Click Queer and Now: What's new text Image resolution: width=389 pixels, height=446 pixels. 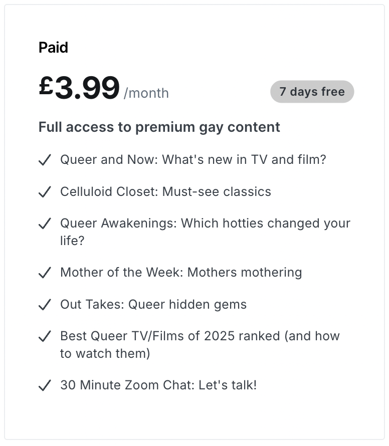coord(193,159)
